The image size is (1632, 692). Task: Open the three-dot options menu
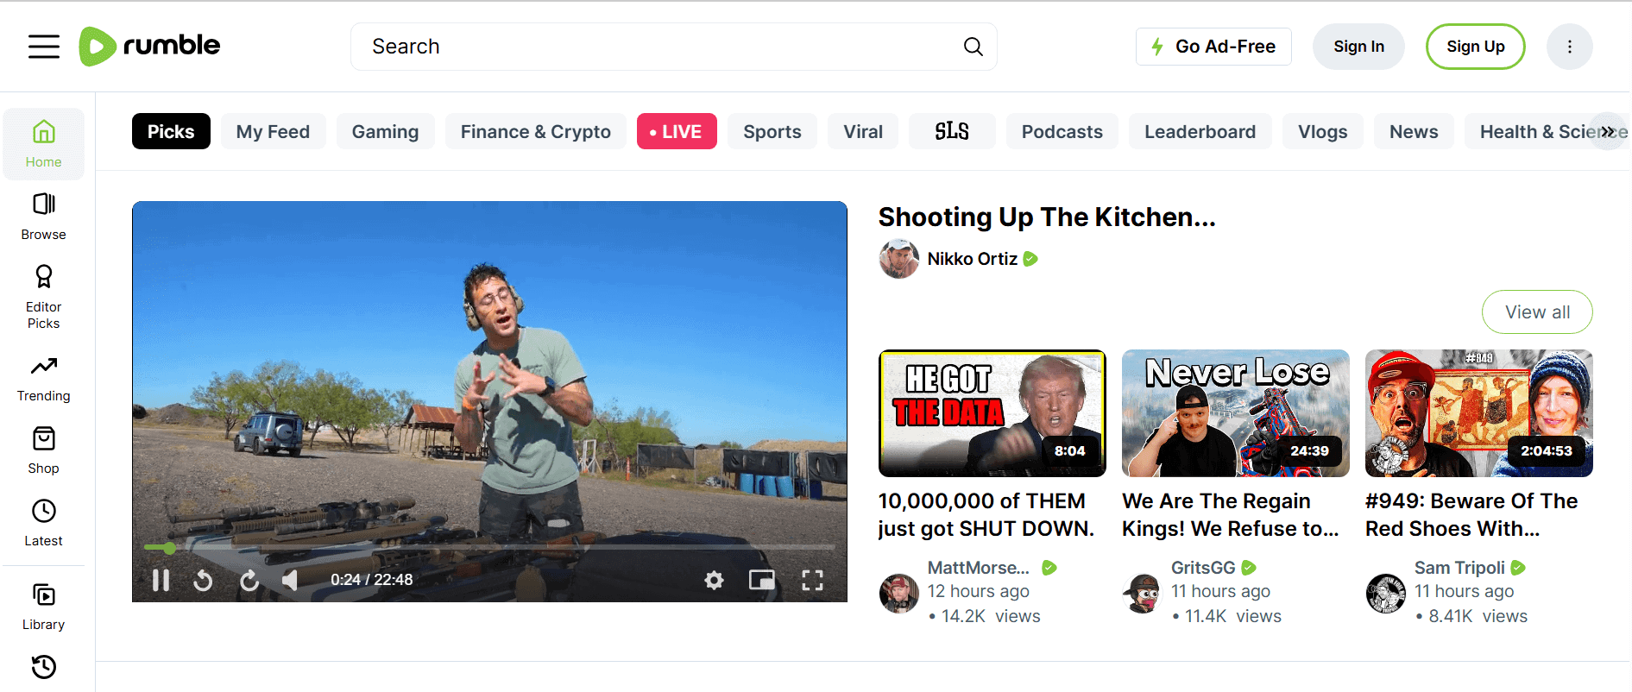click(1569, 47)
